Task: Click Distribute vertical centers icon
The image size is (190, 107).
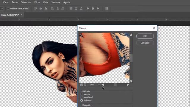Action: 76,9
